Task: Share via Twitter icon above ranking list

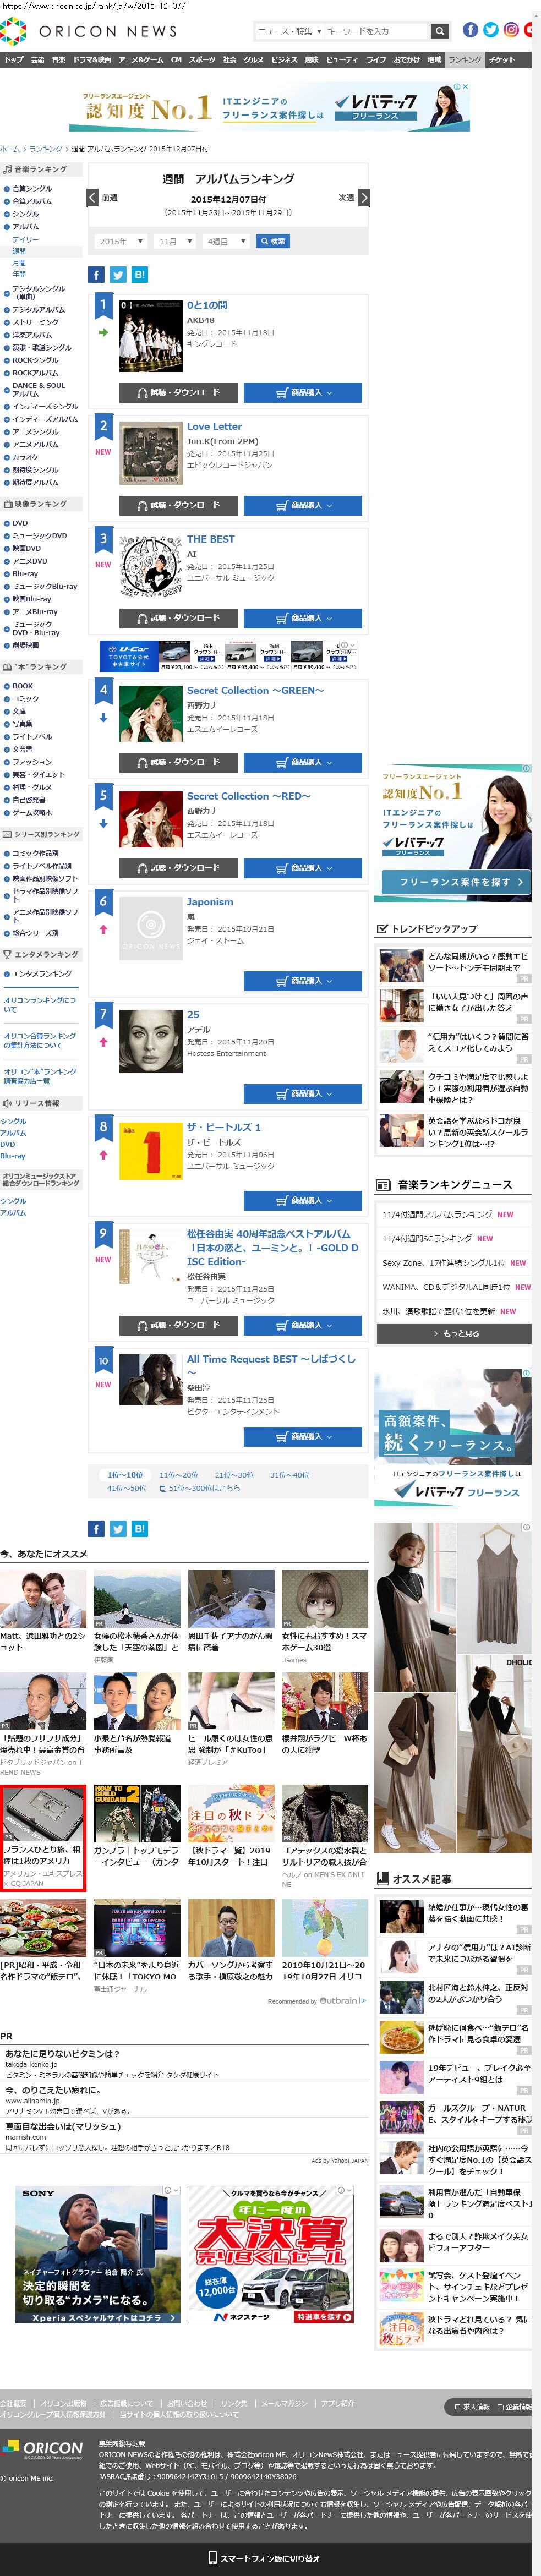Action: [118, 274]
